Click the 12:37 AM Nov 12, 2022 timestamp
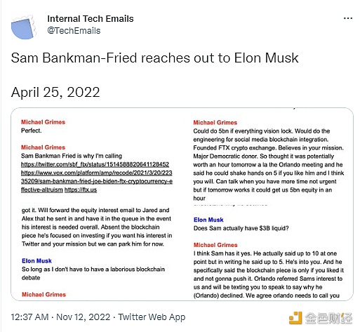Viewport: 360px width, 332px height. pyautogui.click(x=60, y=317)
